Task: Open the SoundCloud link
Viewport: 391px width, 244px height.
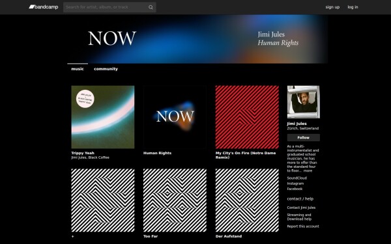Action: [297, 178]
